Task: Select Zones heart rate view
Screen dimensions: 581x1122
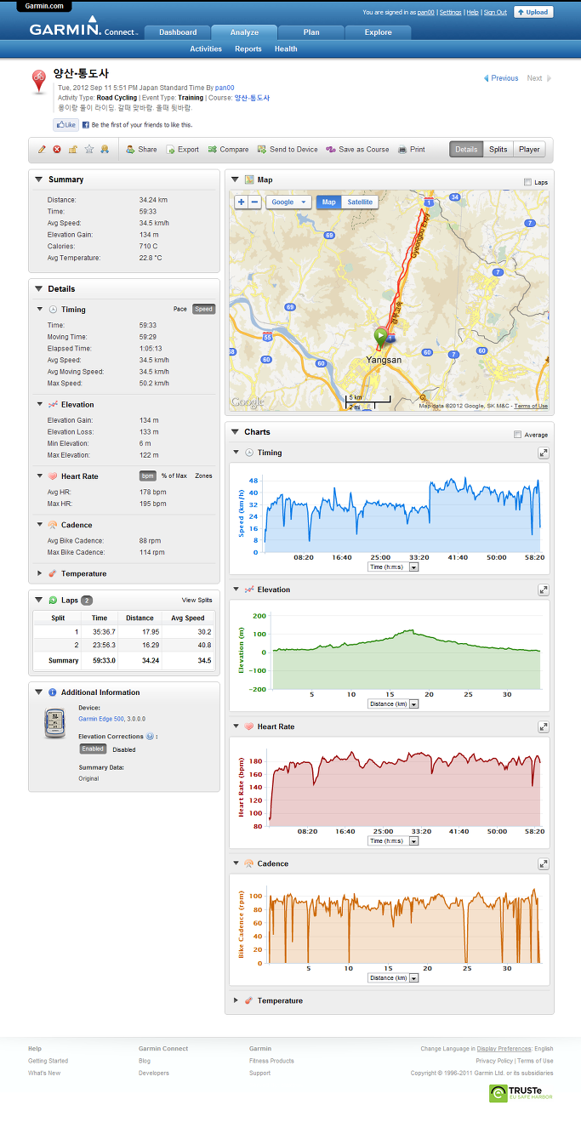Action: coord(204,476)
